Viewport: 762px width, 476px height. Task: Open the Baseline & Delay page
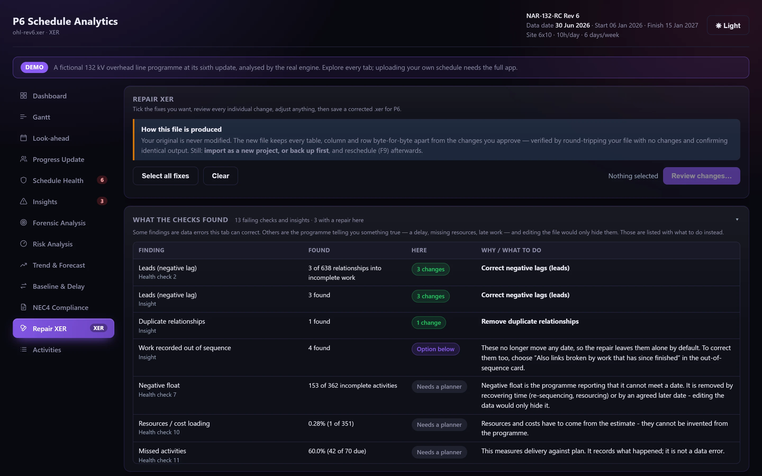click(x=63, y=286)
